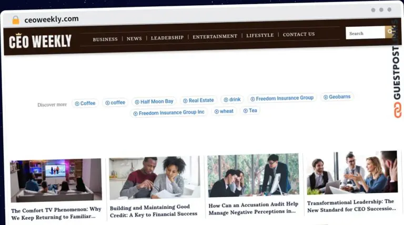Open the Entertainment section
The image size is (404, 225).
(215, 37)
